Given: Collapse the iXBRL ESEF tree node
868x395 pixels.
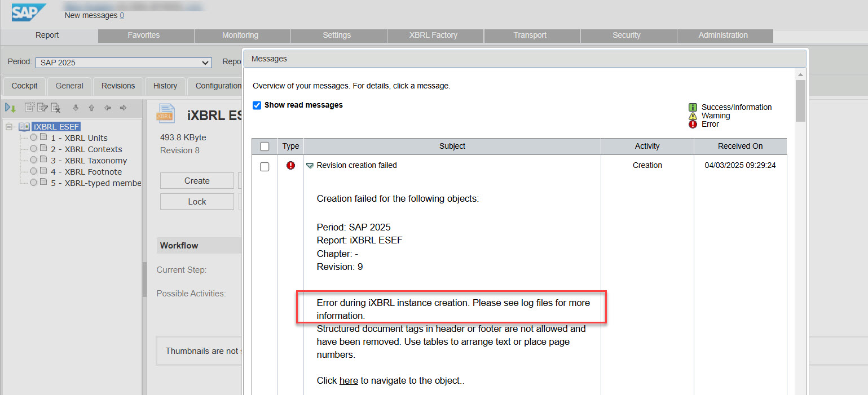Looking at the screenshot, I should [x=9, y=127].
